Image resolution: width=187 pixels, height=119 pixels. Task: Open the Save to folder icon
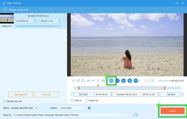click(136, 115)
